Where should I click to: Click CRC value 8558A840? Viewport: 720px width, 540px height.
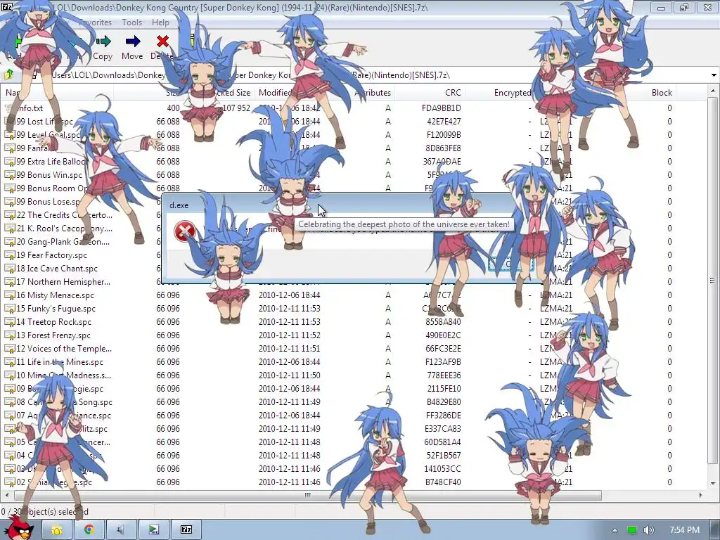pyautogui.click(x=443, y=321)
